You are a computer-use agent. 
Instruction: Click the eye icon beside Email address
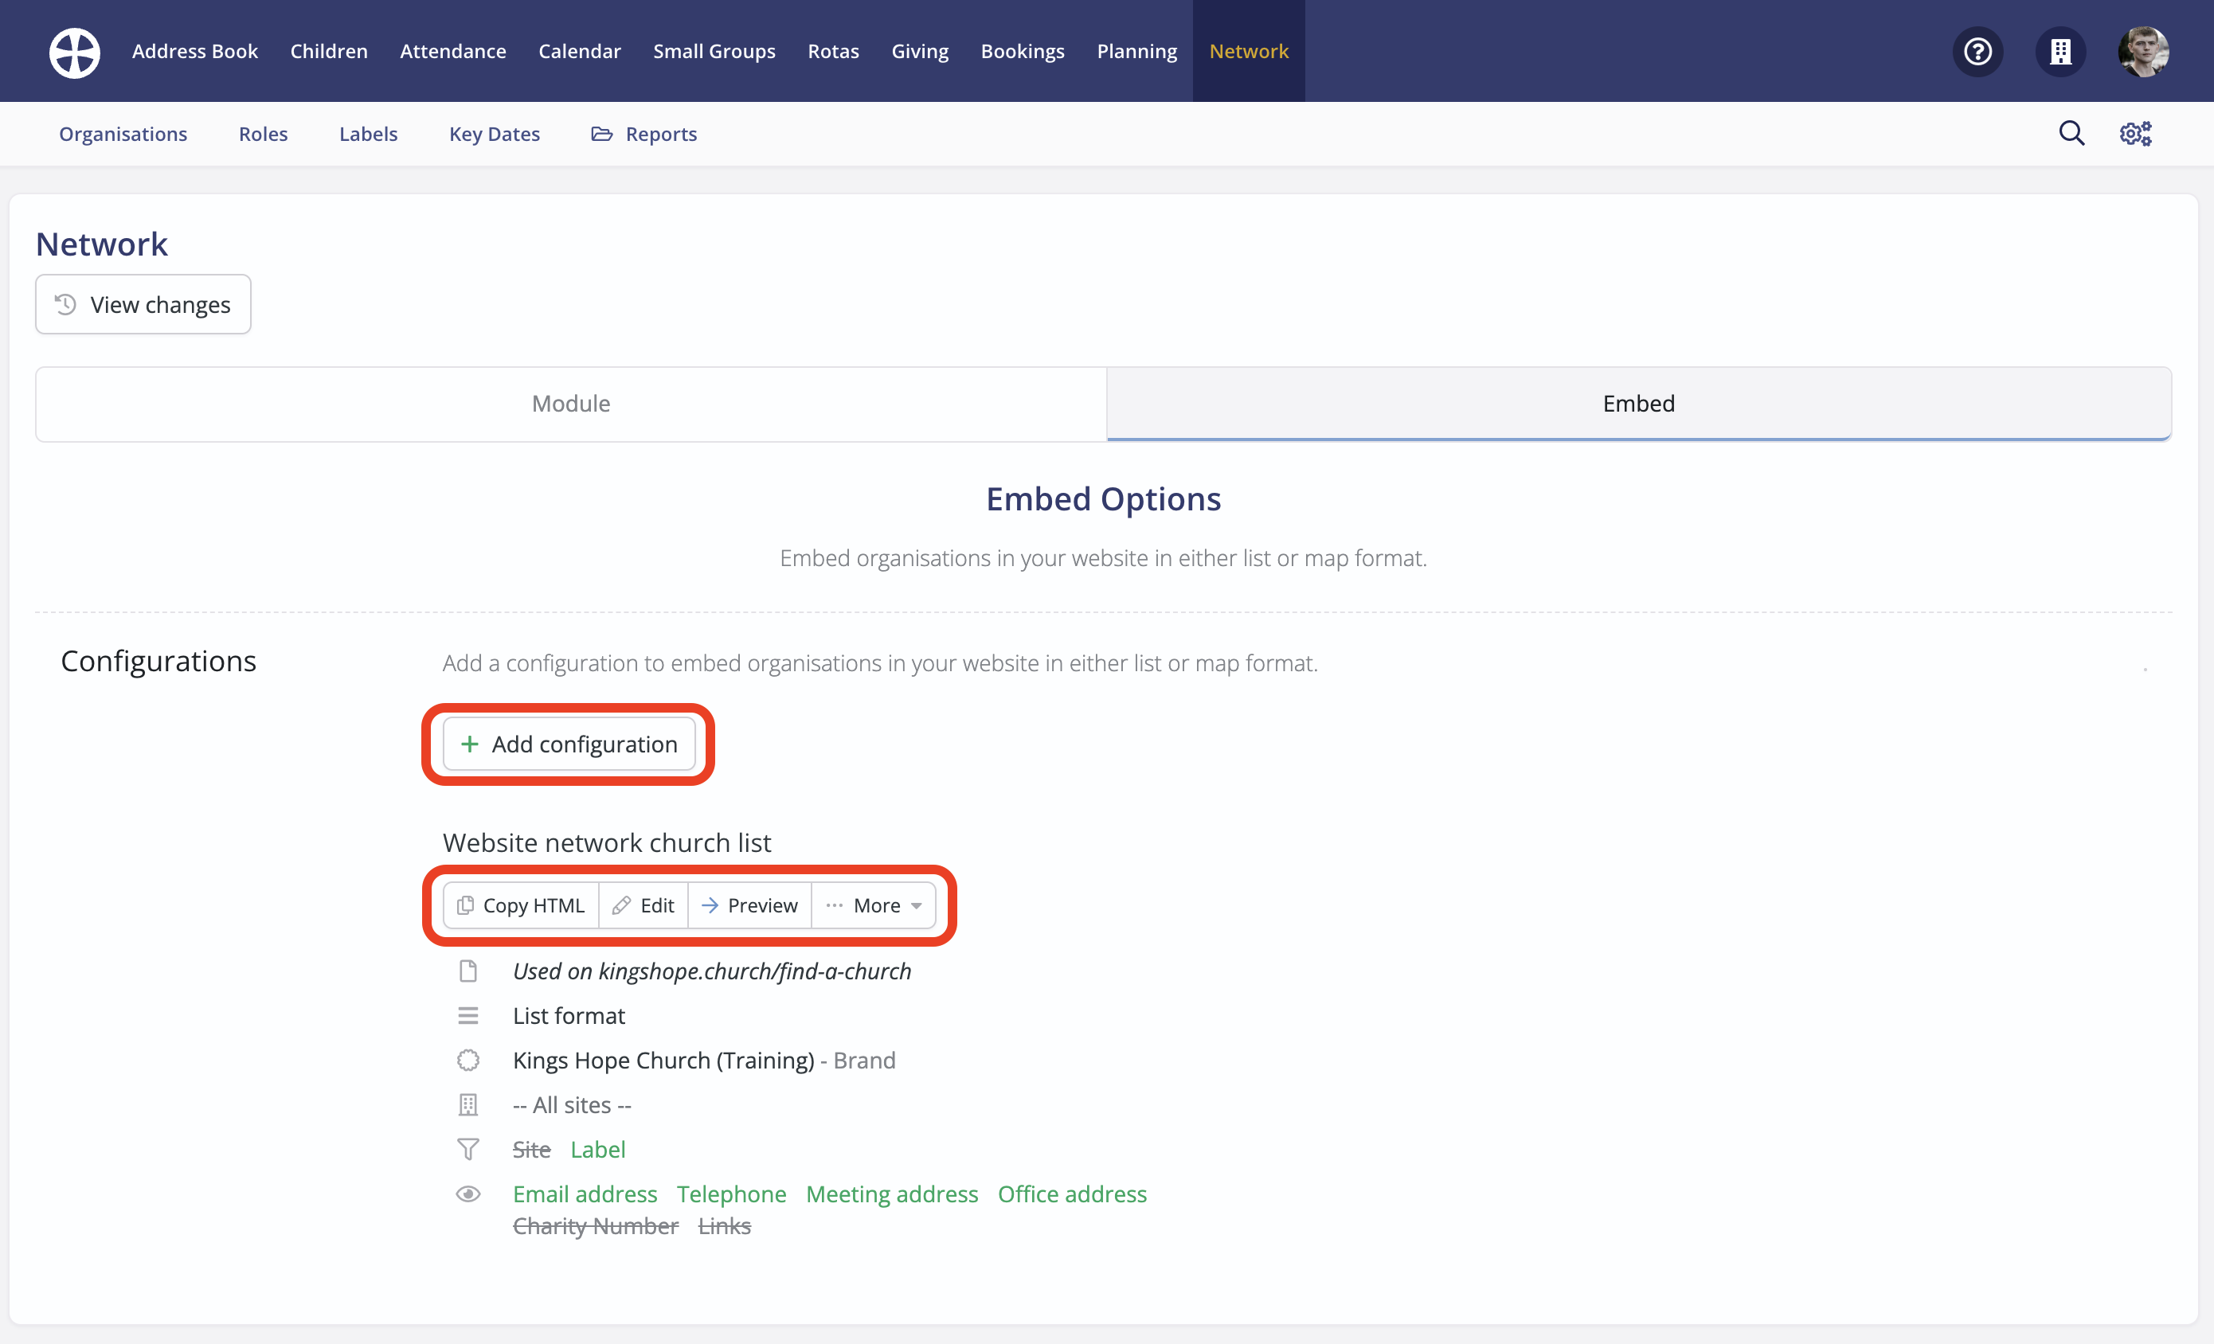(x=468, y=1193)
